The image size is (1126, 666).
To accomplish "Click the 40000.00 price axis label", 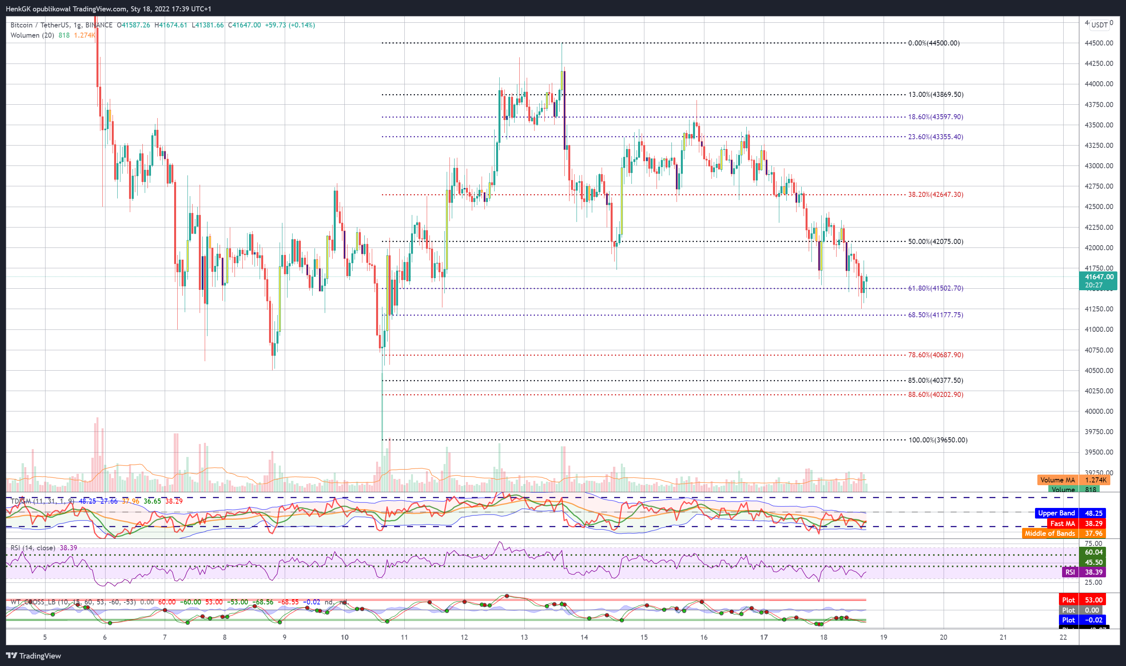I will [x=1099, y=411].
